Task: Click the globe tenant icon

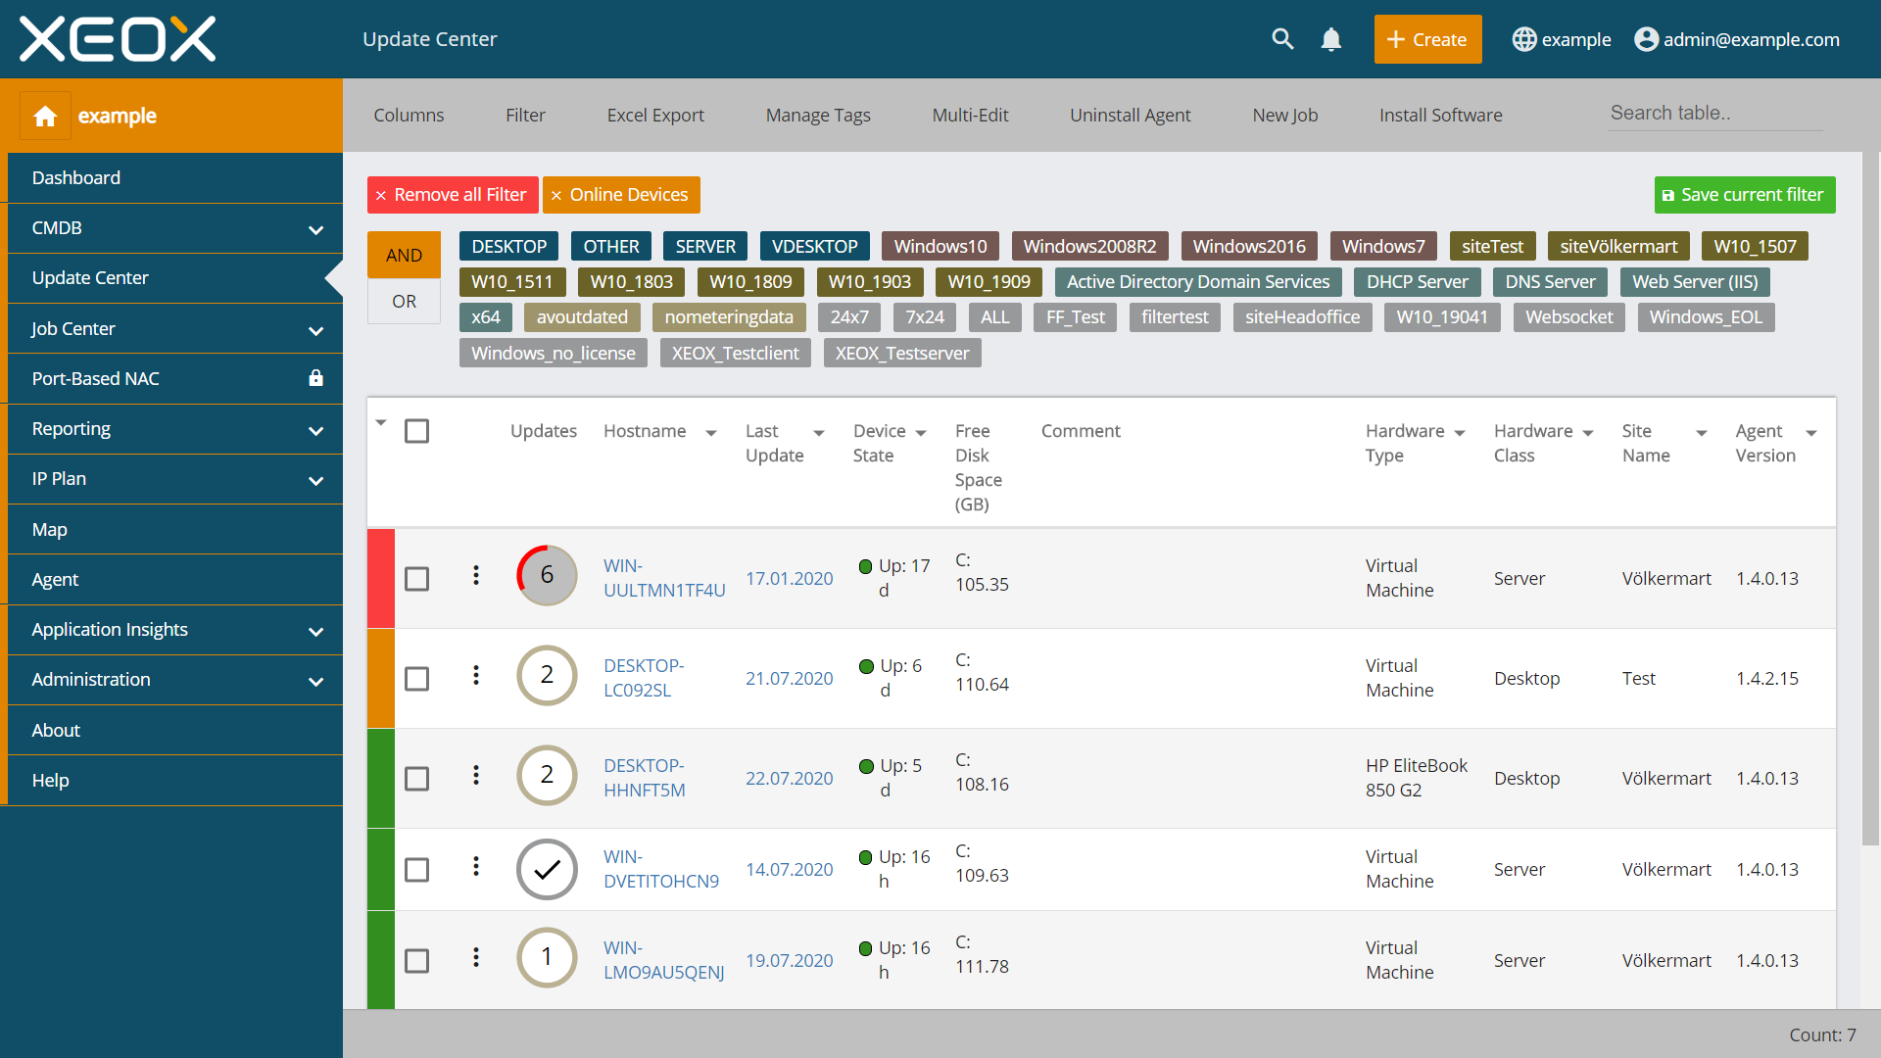Action: point(1524,39)
